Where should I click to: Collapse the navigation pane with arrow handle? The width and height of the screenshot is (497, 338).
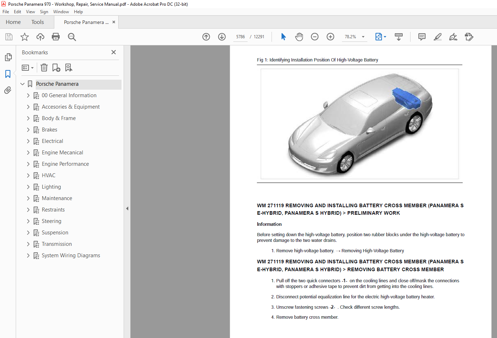pyautogui.click(x=127, y=209)
